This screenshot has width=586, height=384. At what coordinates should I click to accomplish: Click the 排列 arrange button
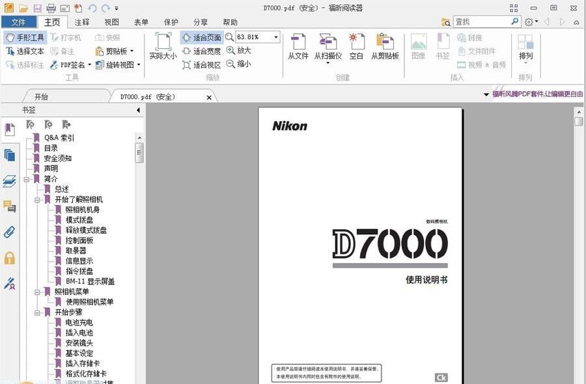pyautogui.click(x=525, y=52)
